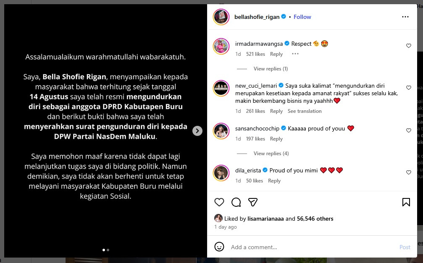Open bellashofie_rigan profile avatar

point(221,17)
